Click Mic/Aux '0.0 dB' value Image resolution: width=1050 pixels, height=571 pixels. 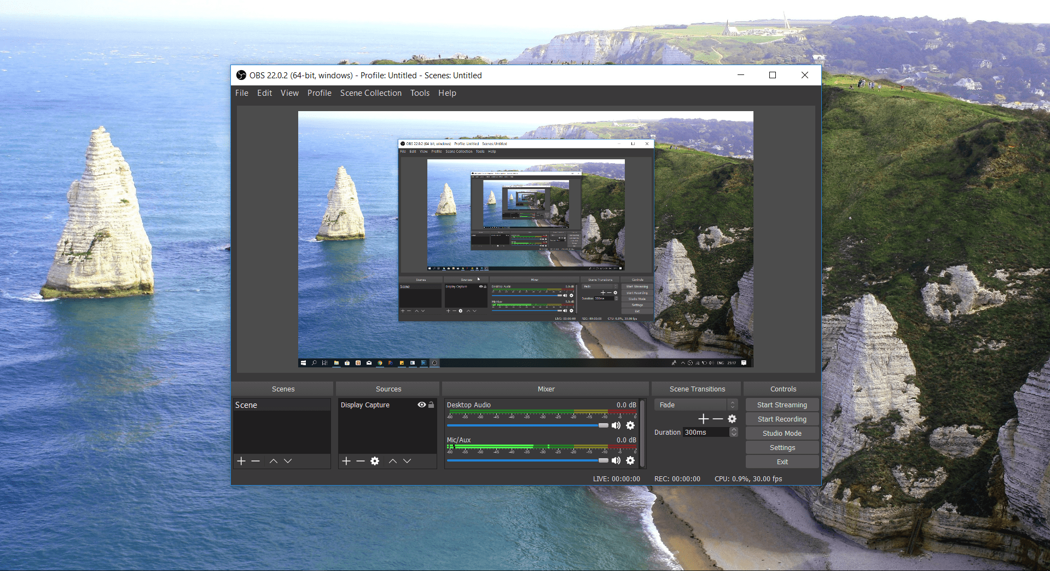(626, 440)
